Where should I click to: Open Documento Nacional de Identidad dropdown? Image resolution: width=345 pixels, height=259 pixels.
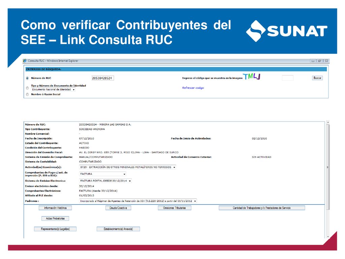pyautogui.click(x=53, y=90)
